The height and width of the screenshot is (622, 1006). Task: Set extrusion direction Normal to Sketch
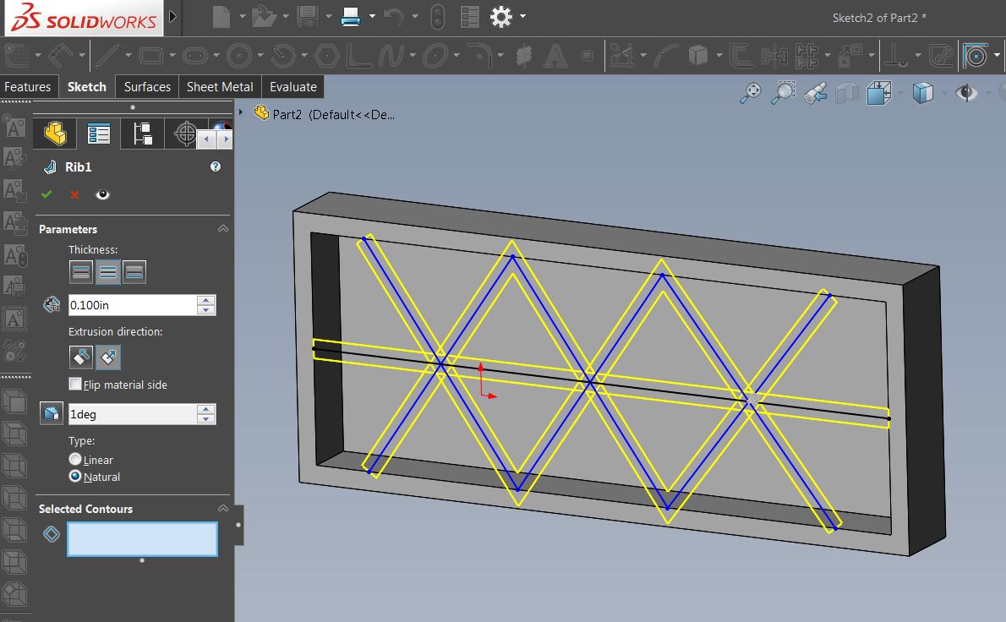tap(108, 357)
